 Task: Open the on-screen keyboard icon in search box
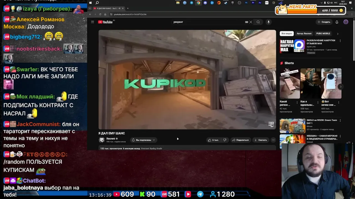[x=246, y=22]
